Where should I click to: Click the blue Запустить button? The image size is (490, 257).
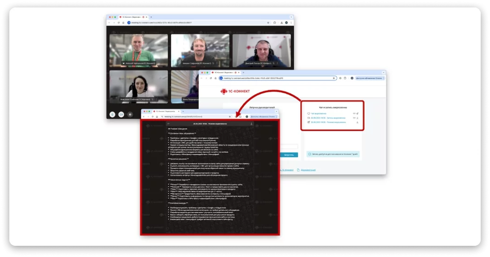pos(289,155)
